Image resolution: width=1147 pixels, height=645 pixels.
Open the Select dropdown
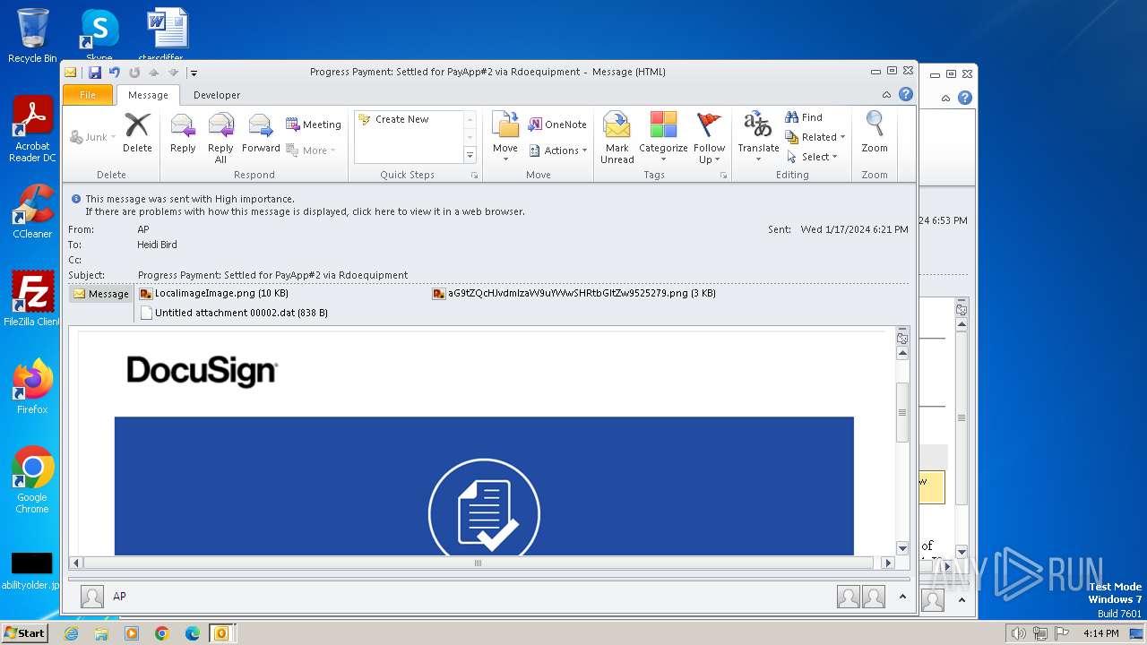point(812,157)
